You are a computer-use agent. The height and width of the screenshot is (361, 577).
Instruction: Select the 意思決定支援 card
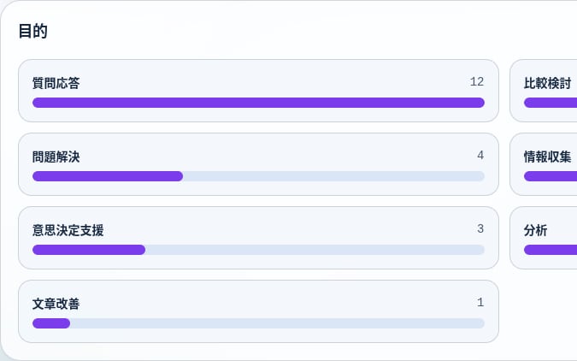point(258,238)
